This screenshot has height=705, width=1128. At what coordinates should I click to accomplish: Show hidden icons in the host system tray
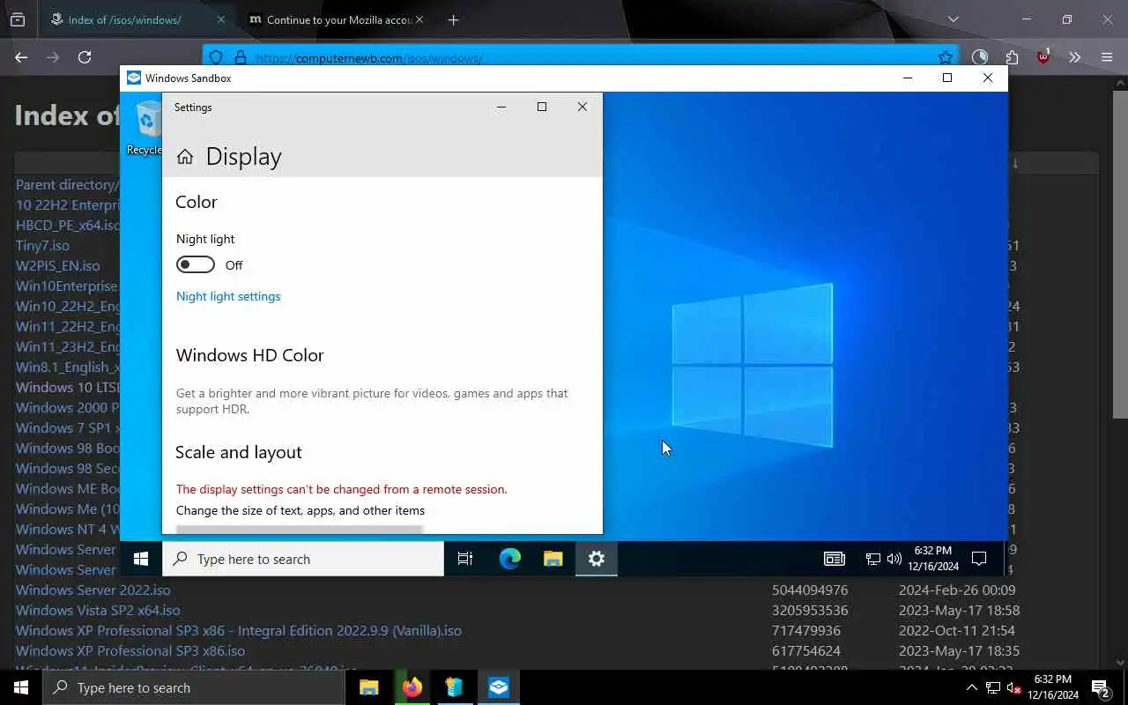(x=971, y=687)
